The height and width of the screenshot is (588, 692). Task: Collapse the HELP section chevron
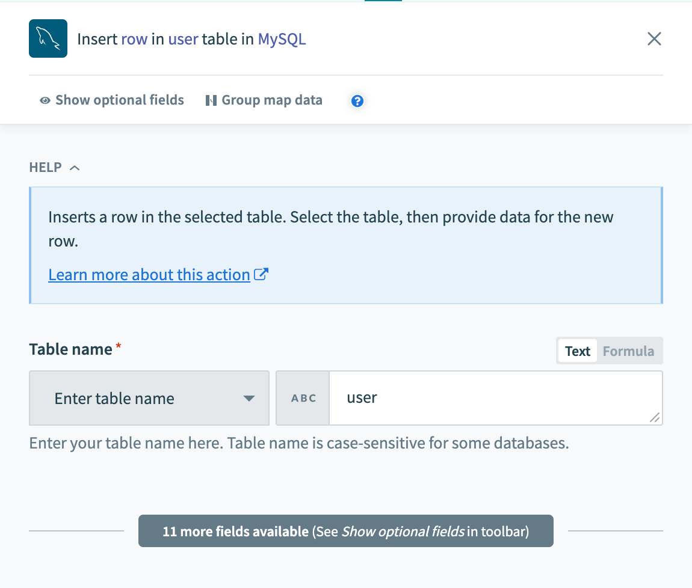point(75,168)
